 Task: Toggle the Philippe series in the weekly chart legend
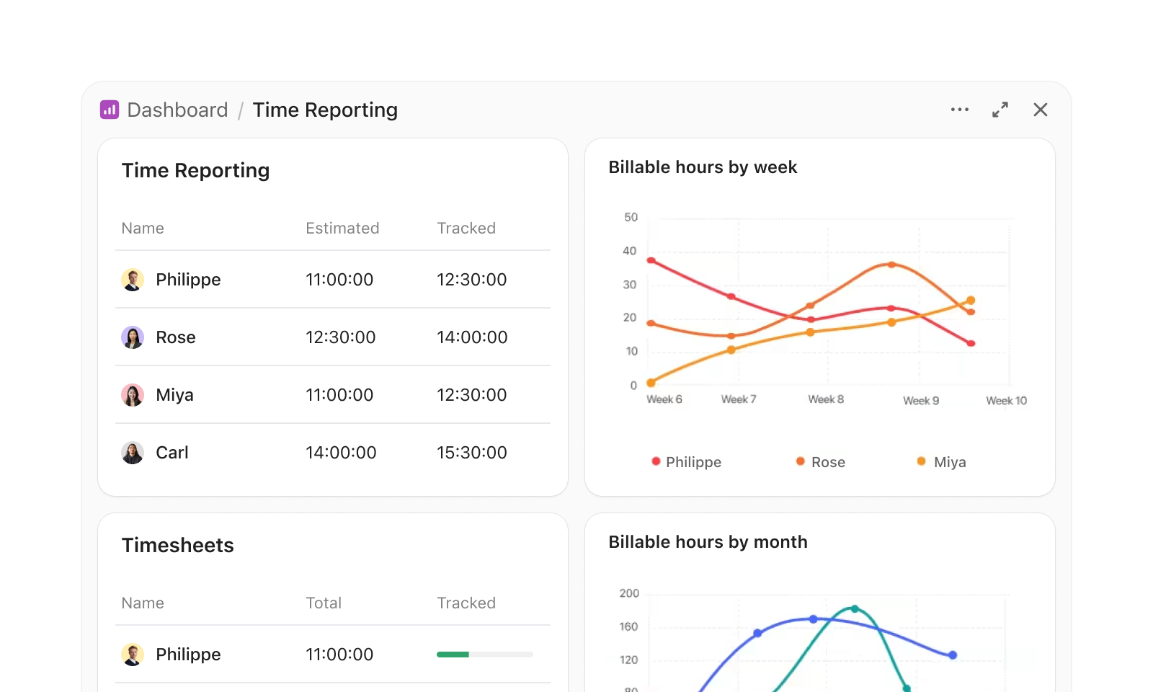685,461
